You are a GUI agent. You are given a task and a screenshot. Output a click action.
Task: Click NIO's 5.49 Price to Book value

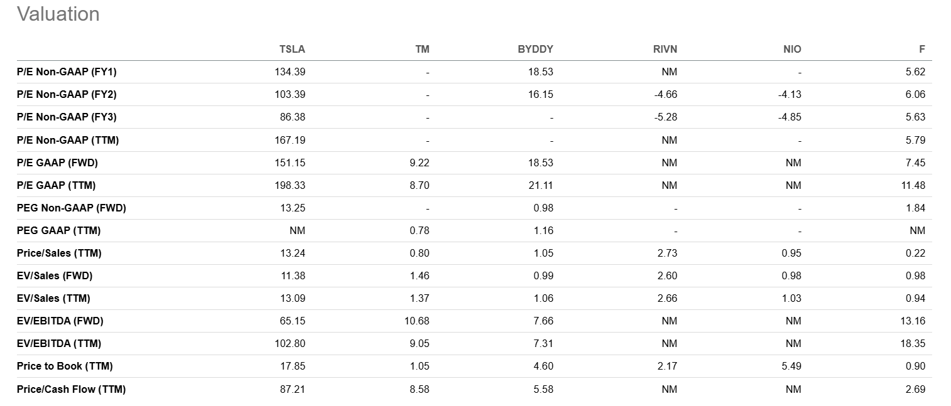coord(791,366)
